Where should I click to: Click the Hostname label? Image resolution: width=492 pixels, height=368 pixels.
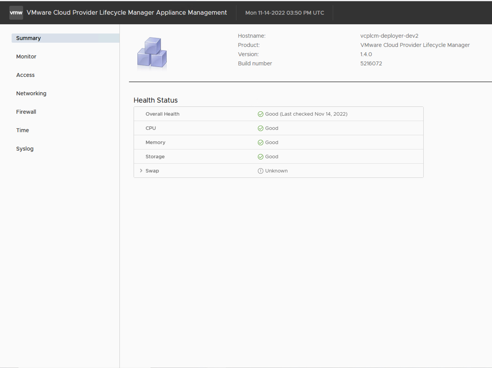point(252,36)
